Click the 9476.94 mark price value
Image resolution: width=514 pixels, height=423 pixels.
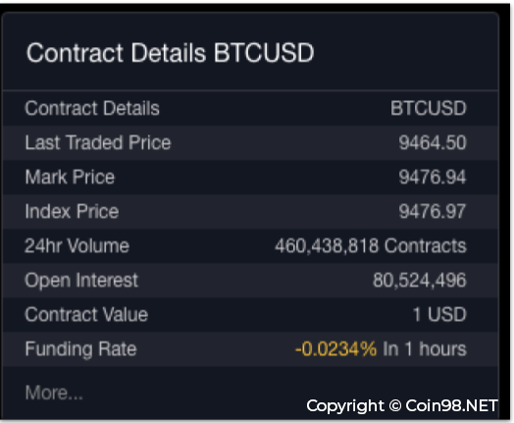click(433, 177)
